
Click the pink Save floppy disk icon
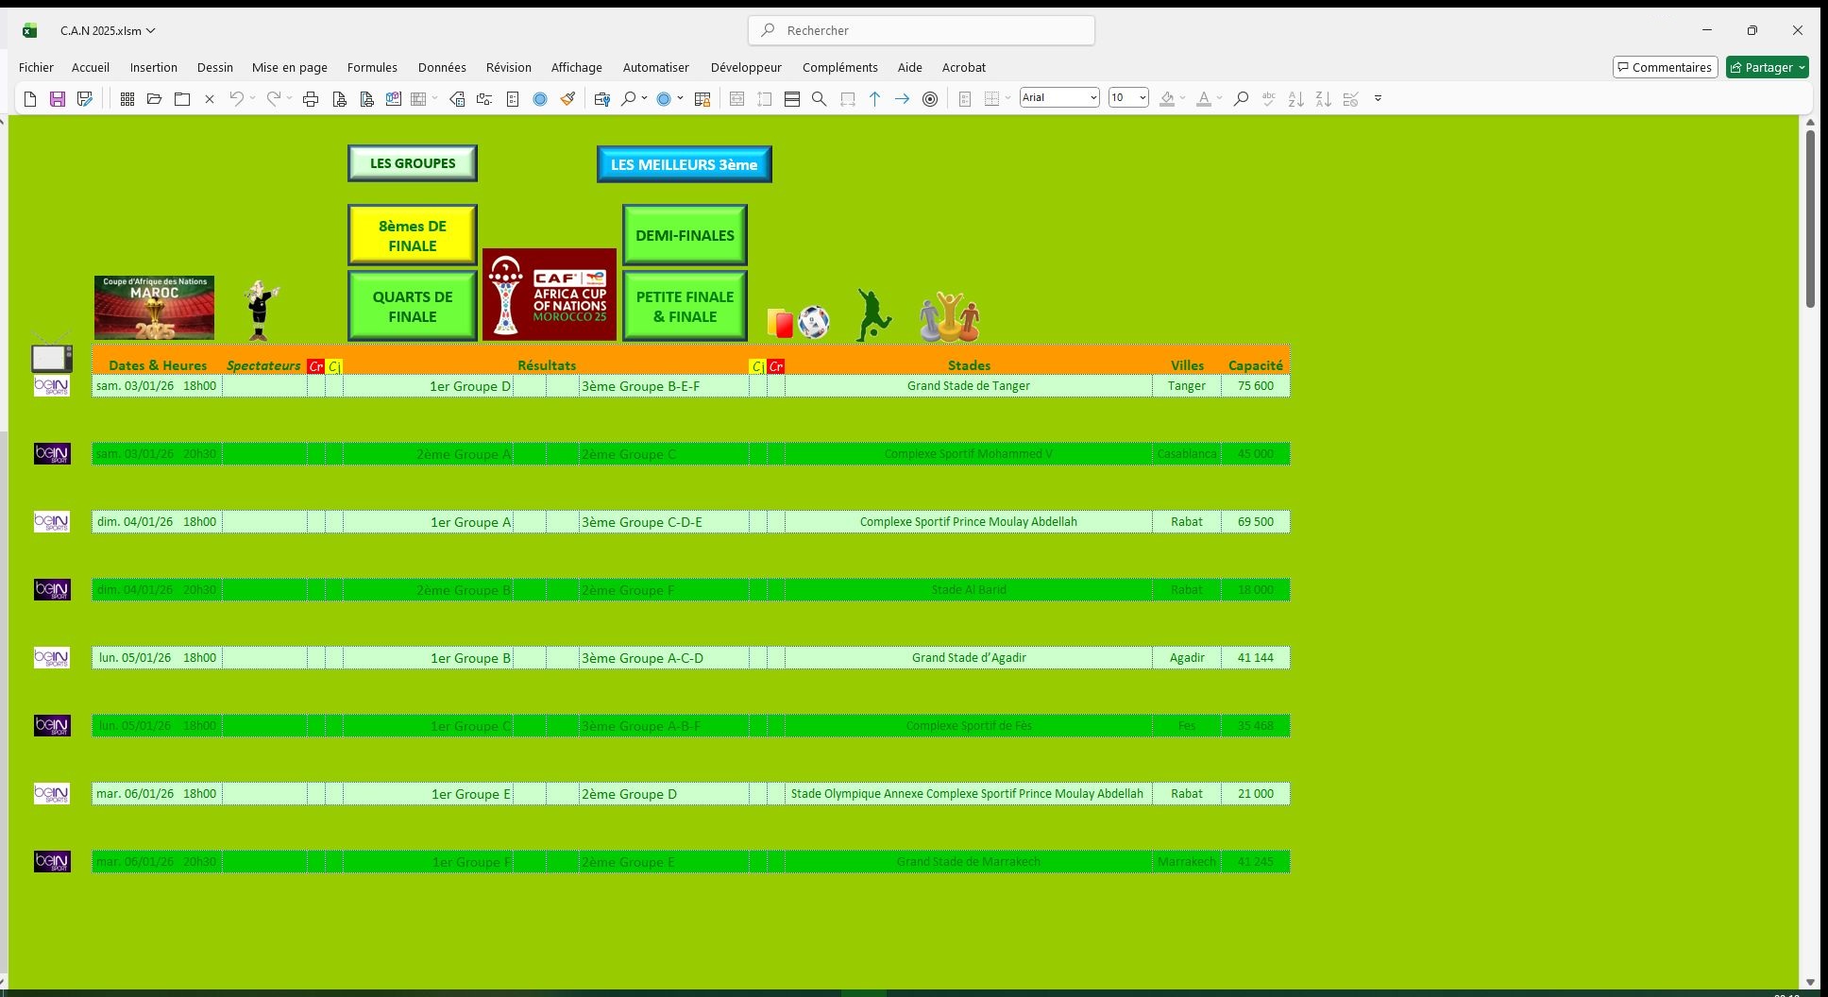[x=58, y=99]
